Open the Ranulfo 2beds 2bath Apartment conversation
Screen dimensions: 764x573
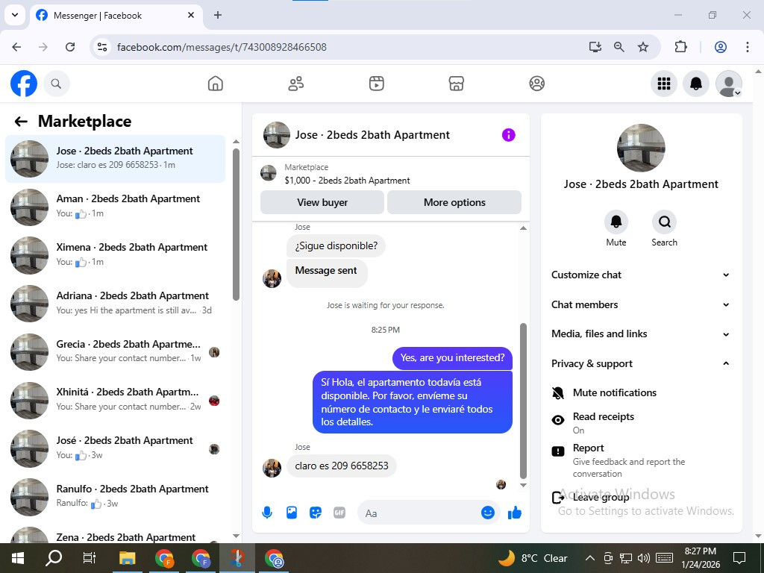pos(116,496)
